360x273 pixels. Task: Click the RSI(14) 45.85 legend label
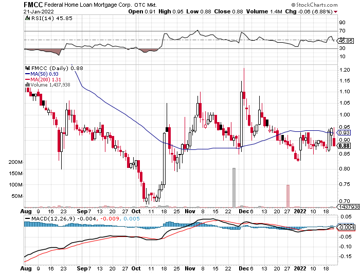(x=51, y=18)
